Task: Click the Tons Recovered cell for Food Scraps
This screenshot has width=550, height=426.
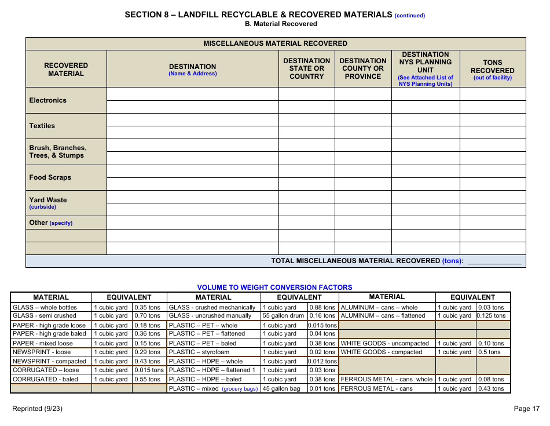Action: [493, 177]
